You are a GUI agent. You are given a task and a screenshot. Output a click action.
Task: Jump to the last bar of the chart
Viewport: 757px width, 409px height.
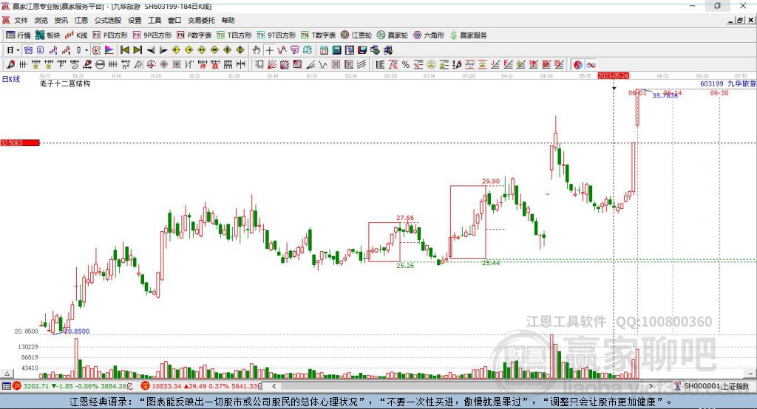pyautogui.click(x=138, y=50)
